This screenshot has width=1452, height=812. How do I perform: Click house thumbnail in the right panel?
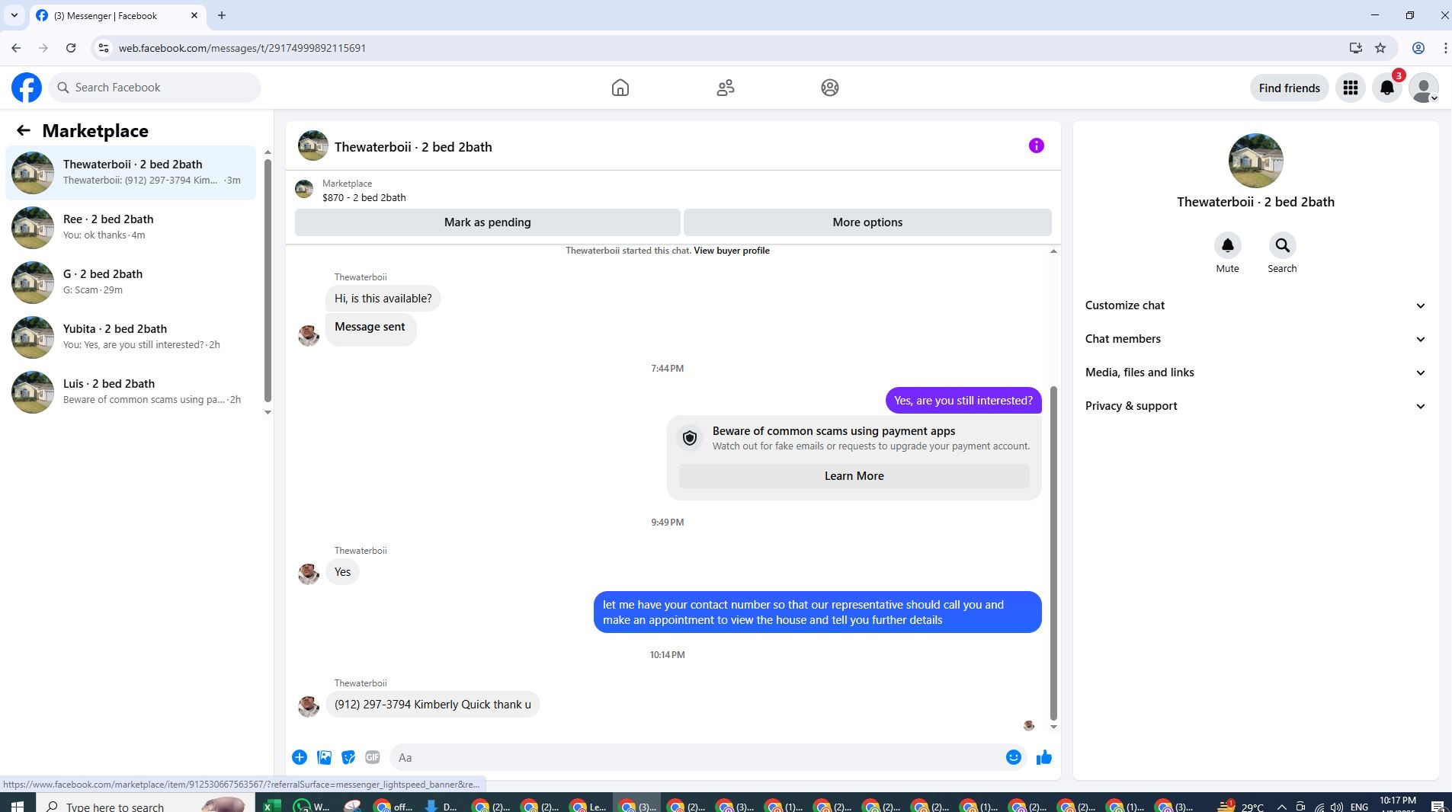coord(1255,161)
